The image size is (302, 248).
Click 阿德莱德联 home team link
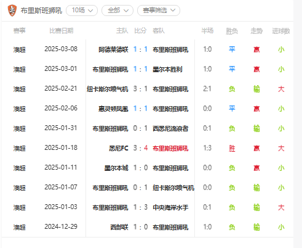point(113,49)
